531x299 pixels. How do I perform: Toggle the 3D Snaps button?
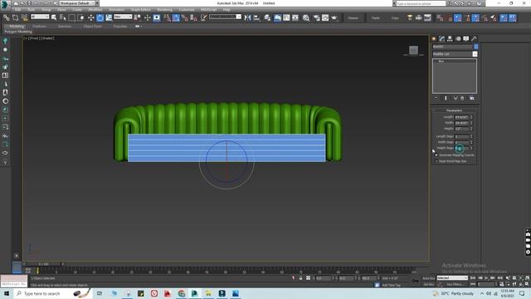click(x=168, y=17)
